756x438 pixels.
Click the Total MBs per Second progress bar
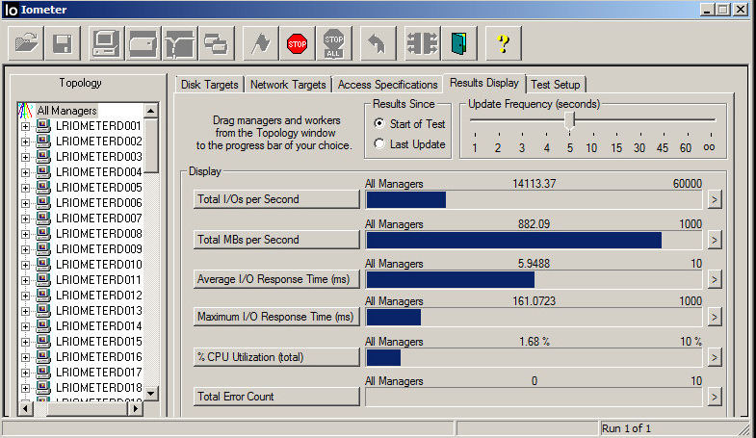click(x=534, y=240)
